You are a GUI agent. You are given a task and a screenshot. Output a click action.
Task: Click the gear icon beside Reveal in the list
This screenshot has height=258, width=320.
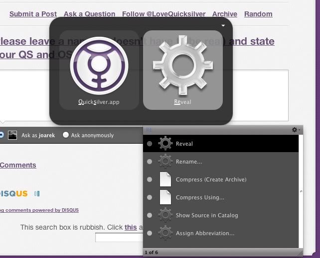165,144
